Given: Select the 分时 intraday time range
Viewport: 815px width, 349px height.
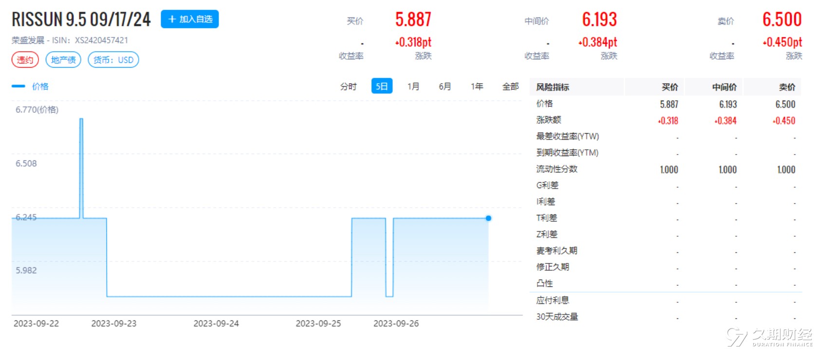Looking at the screenshot, I should point(348,87).
